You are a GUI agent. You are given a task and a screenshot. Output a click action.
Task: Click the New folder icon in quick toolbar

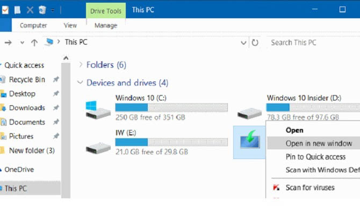(x=17, y=10)
